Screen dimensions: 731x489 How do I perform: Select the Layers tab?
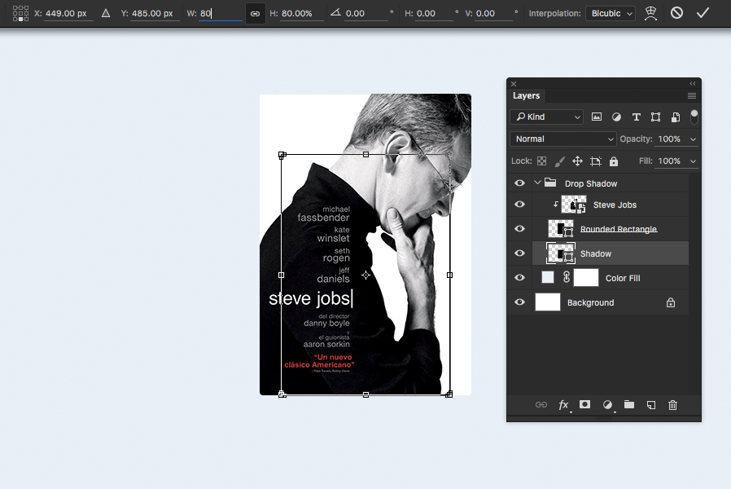tap(526, 95)
